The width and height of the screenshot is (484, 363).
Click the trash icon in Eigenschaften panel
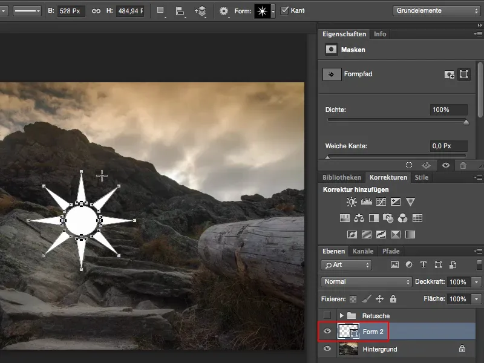[x=463, y=165]
